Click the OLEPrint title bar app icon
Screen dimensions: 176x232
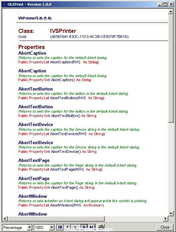[x=5, y=4]
